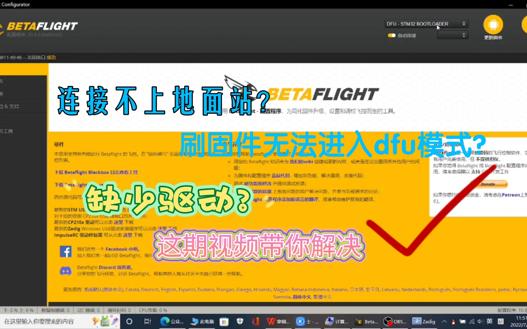Click the volume speaker tray icon

(x=480, y=321)
